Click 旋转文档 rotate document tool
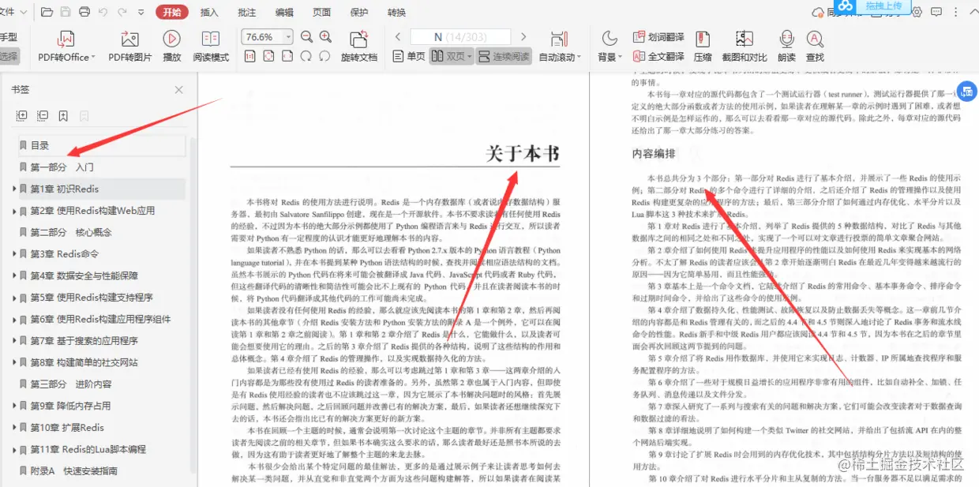This screenshot has height=487, width=979. click(x=359, y=46)
